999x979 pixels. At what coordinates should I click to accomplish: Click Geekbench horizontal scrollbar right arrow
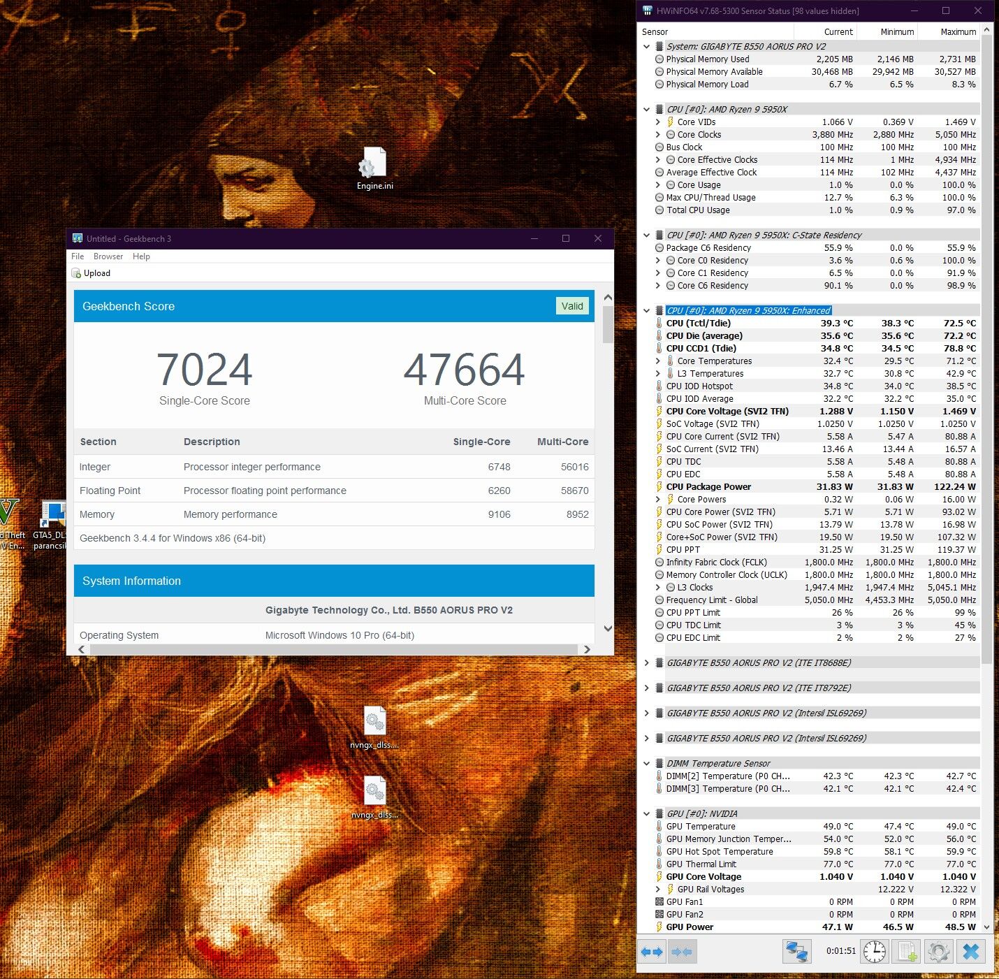click(x=587, y=649)
